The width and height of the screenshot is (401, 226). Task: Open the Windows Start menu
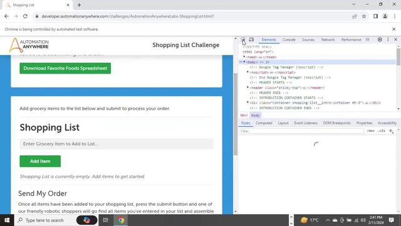7,220
